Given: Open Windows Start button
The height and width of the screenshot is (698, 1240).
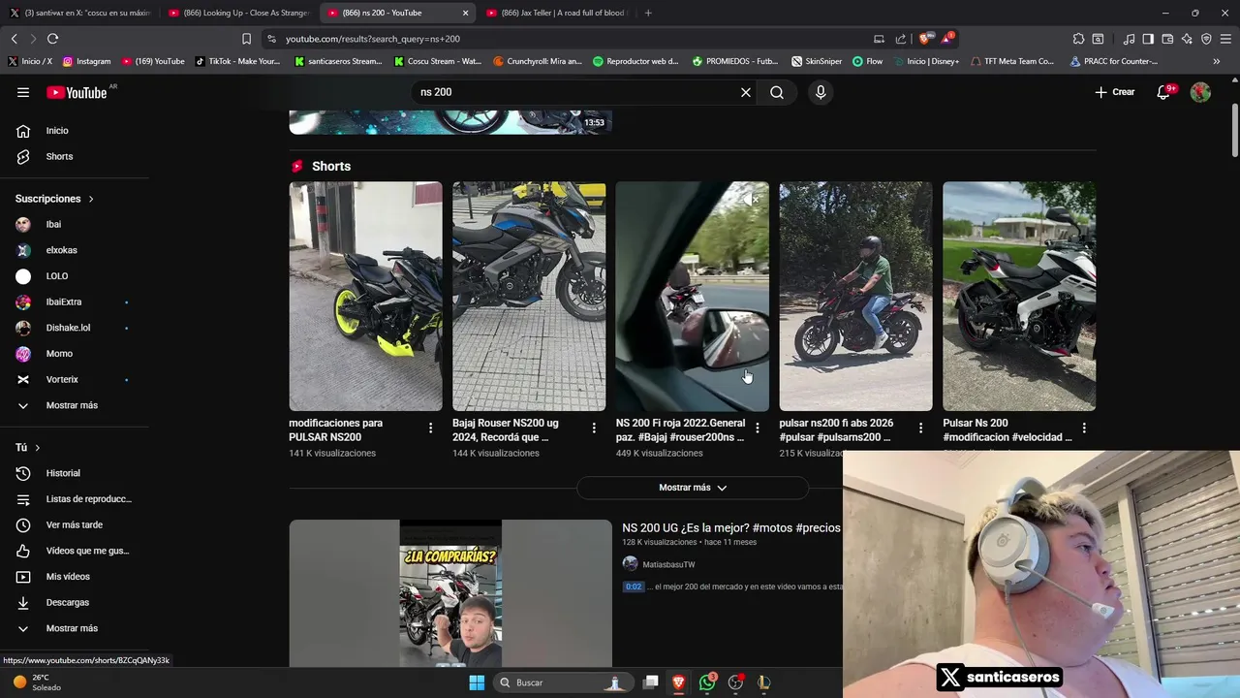Looking at the screenshot, I should [x=477, y=682].
